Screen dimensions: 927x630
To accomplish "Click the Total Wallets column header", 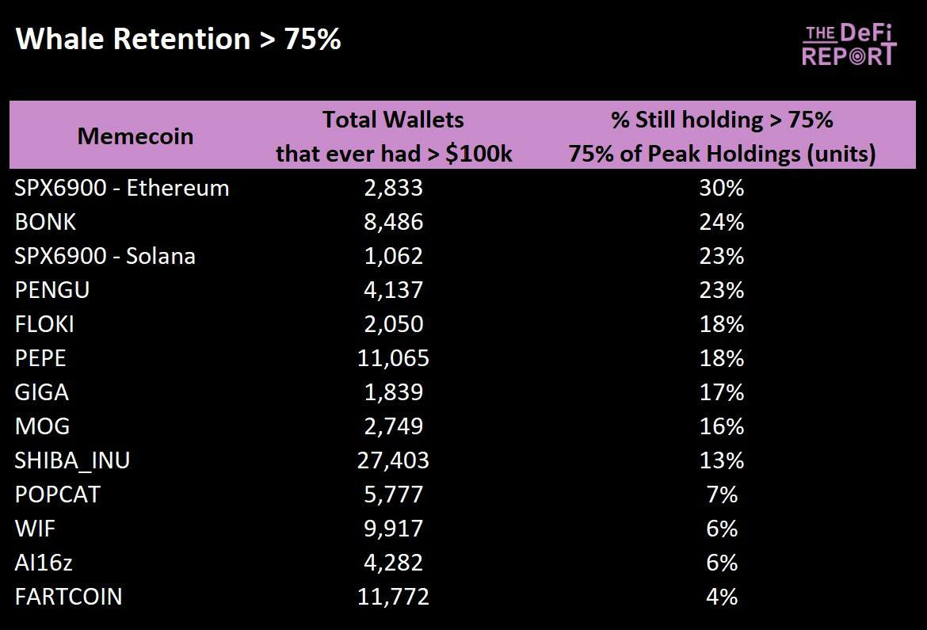I will [x=394, y=136].
